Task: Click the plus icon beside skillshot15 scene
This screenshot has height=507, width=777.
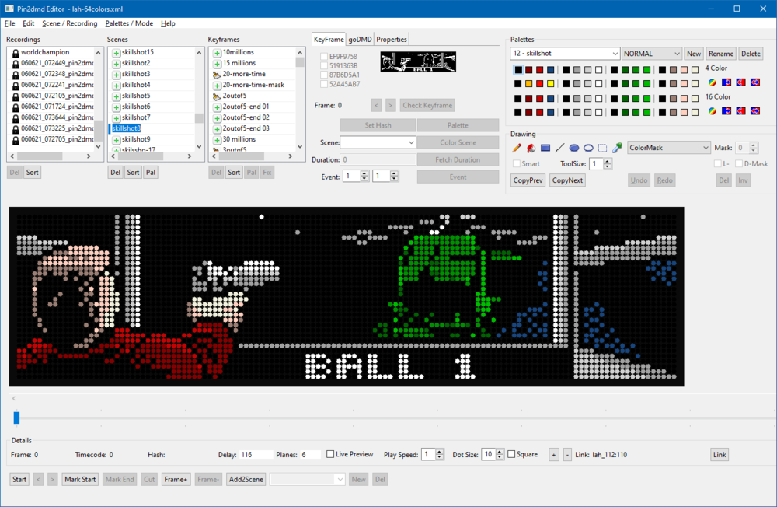Action: (x=116, y=53)
